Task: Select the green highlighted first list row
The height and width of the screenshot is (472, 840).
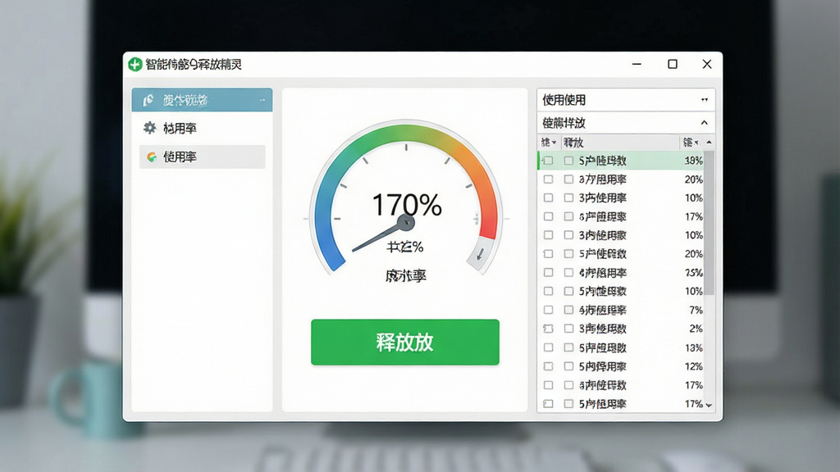Action: click(x=620, y=161)
